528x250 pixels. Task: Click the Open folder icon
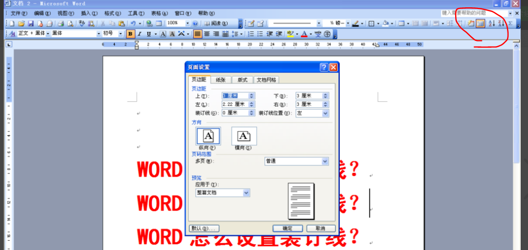(x=21, y=24)
